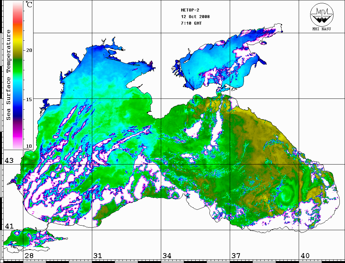Pick the magenta bottom of the color scale

18,134
